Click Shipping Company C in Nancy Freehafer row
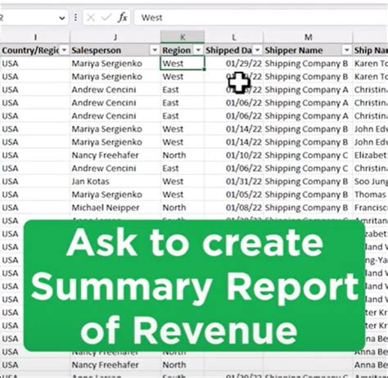 point(308,155)
